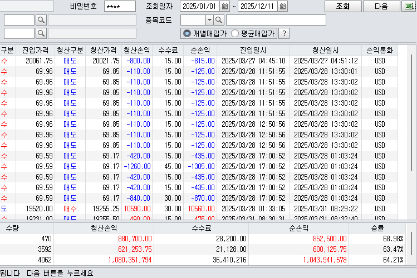The height and width of the screenshot is (278, 417).
Task: Click 매수 in the 19520.00 row
Action: (70, 209)
